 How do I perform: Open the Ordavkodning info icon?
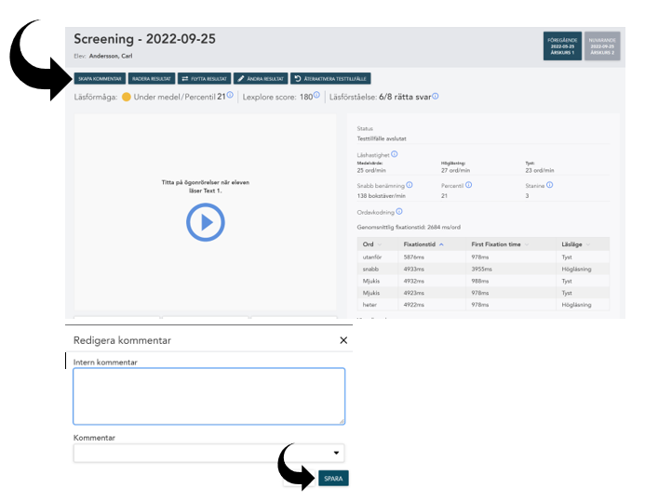pos(399,212)
